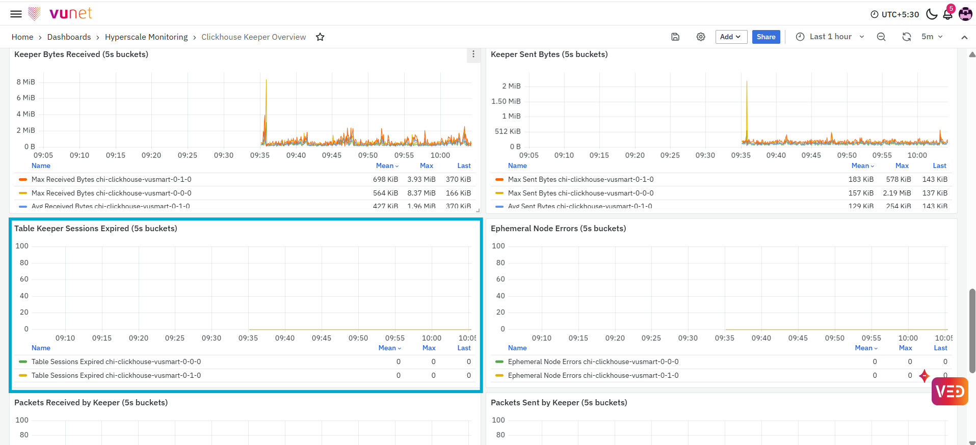Open the Last 1 hour time picker
This screenshot has height=445, width=976.
tap(830, 37)
